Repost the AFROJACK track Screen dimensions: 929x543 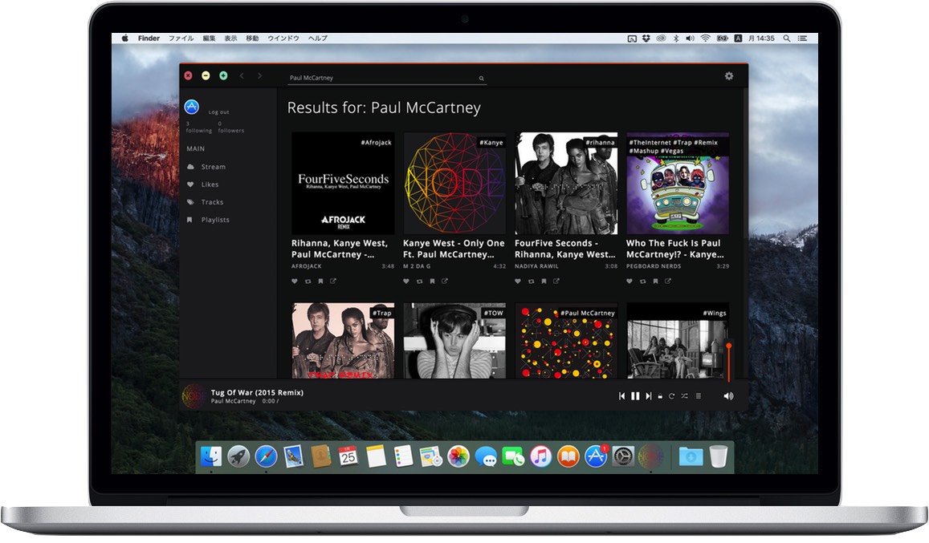(308, 282)
